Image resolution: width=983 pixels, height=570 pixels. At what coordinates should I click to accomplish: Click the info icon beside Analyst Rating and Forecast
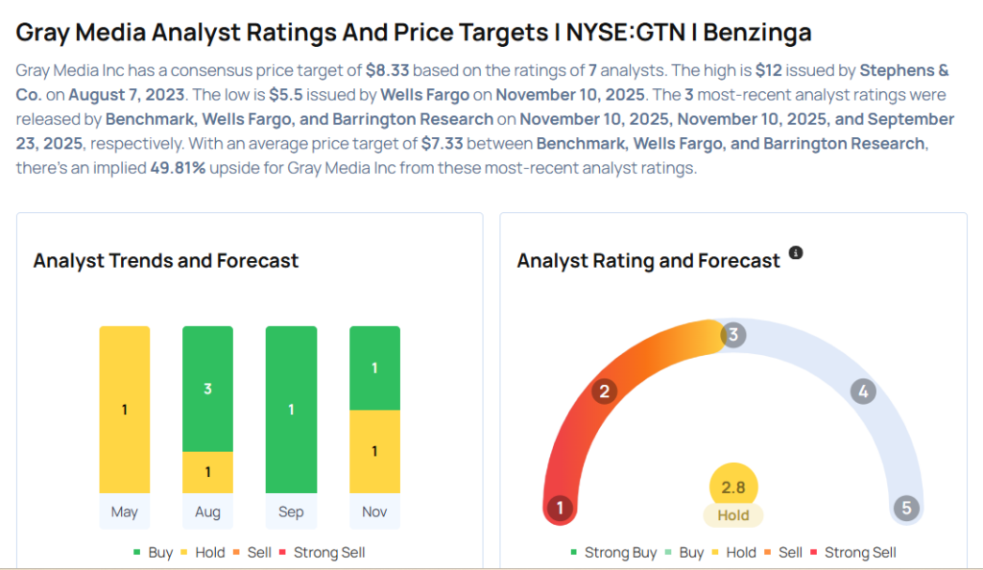pyautogui.click(x=795, y=253)
